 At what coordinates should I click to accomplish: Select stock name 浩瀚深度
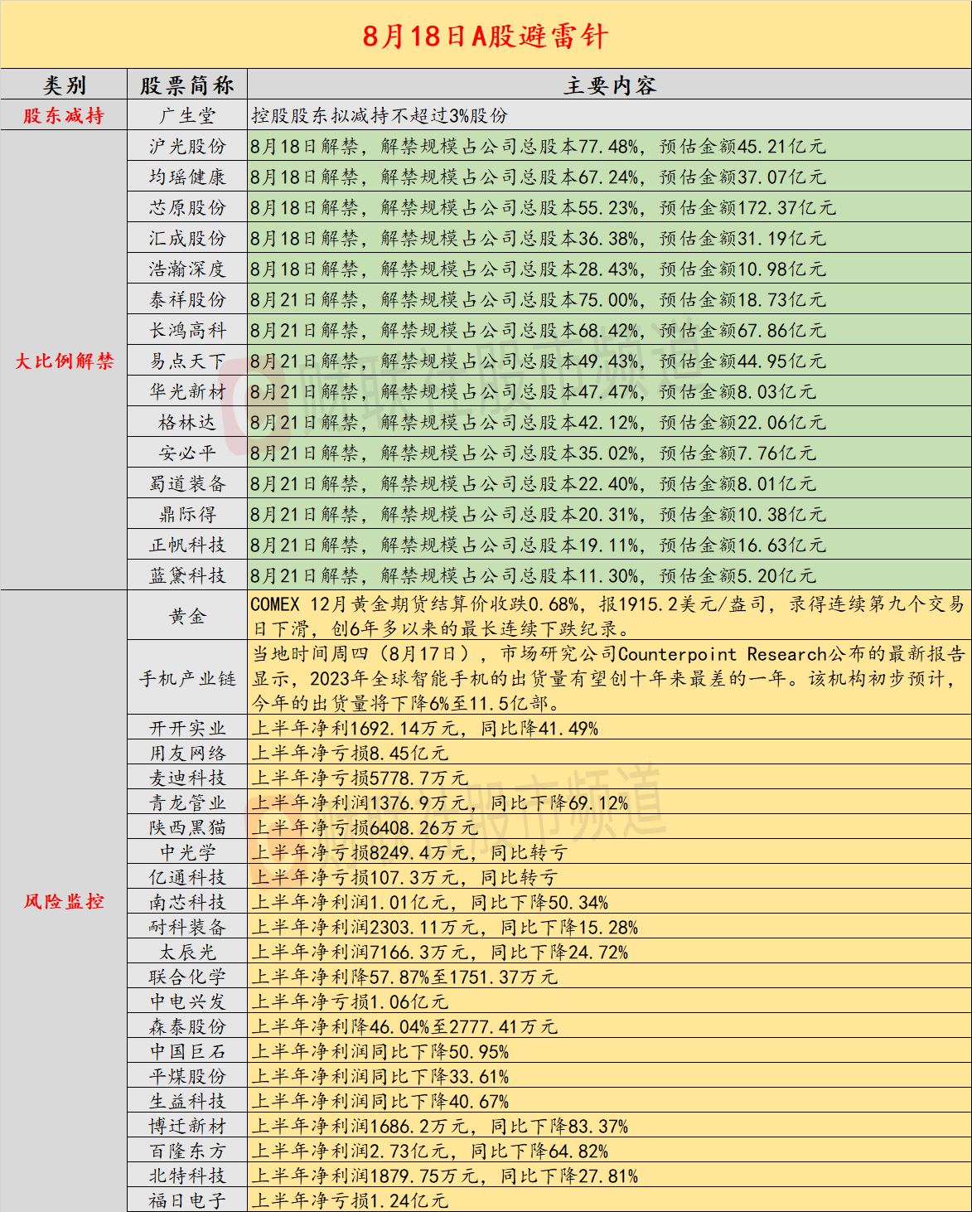pyautogui.click(x=187, y=269)
